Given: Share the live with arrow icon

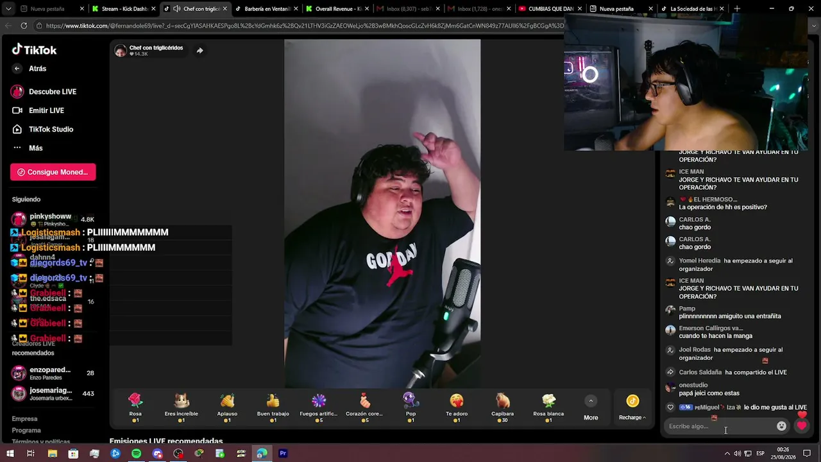Looking at the screenshot, I should [x=199, y=51].
